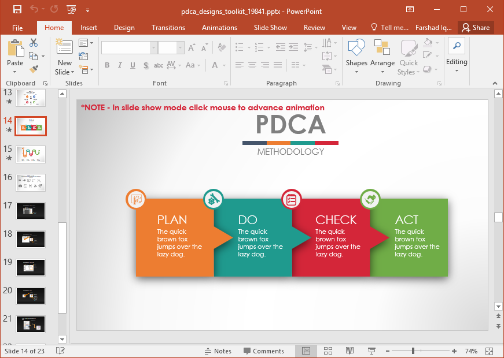Start slide show from beginning icon

pos(71,9)
